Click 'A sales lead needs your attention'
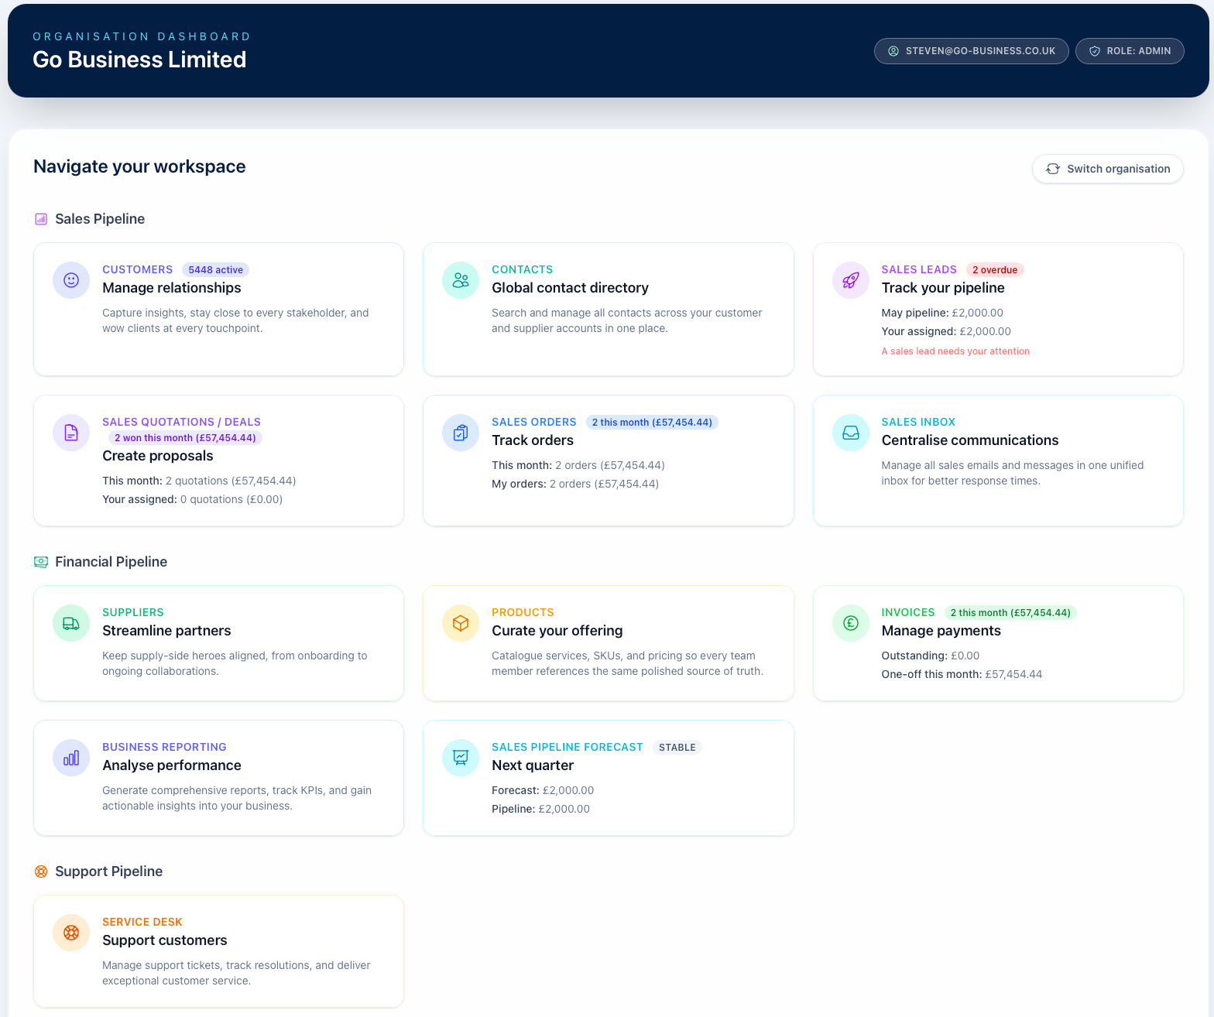 coord(955,351)
